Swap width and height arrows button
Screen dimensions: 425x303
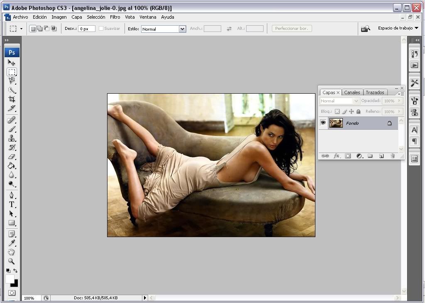click(x=229, y=29)
